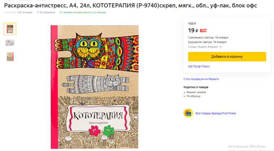Open the ИД Проф-Пресс seller link
The image size is (274, 151).
[199, 66]
